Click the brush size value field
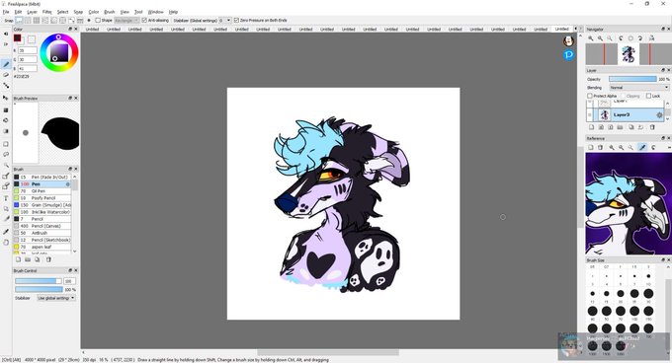Screen dimensions: 672x363 click(69, 281)
